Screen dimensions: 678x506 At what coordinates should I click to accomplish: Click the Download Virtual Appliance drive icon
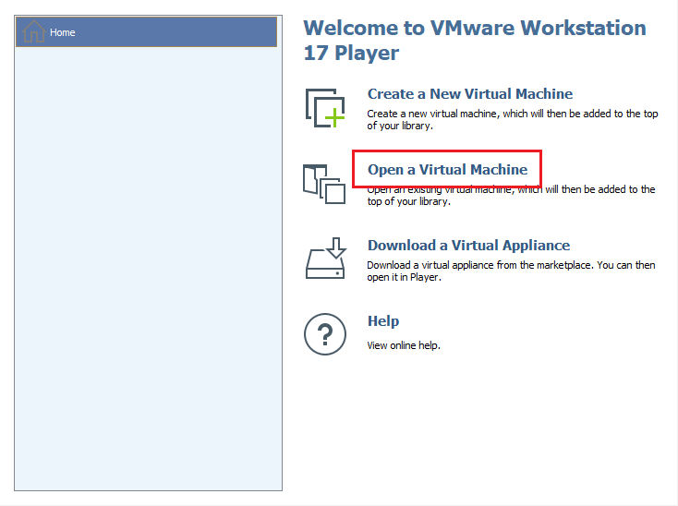pyautogui.click(x=325, y=258)
